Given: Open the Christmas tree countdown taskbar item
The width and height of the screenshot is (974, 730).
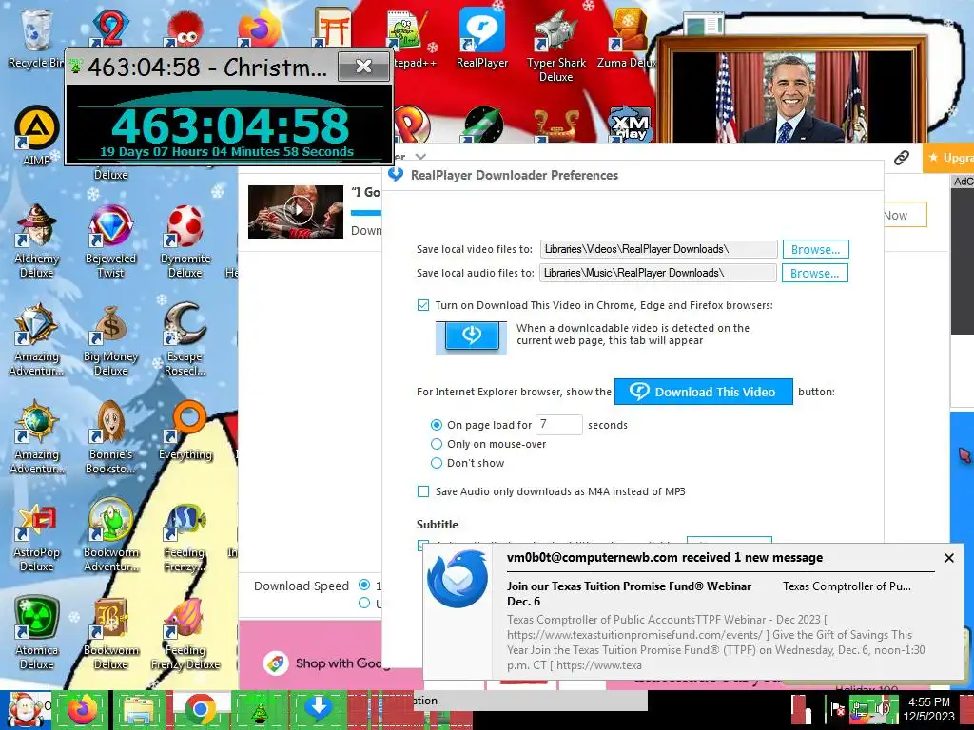Looking at the screenshot, I should [x=259, y=709].
